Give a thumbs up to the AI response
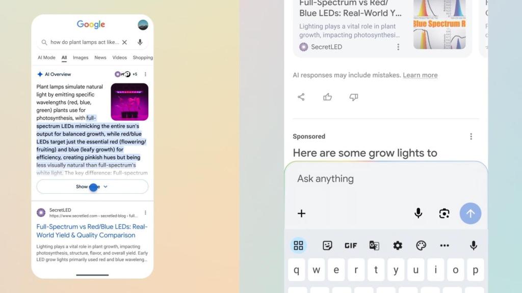 coord(327,97)
